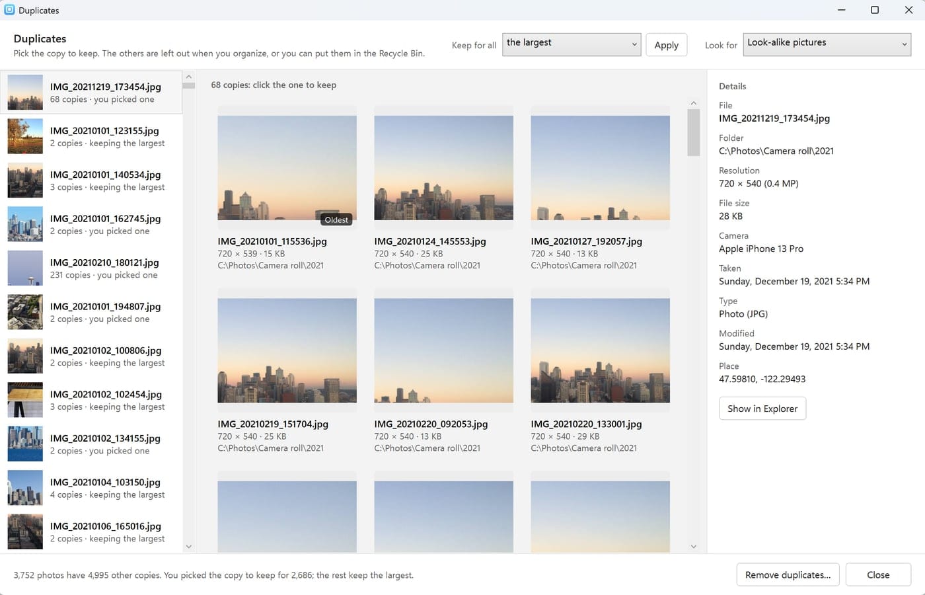Select IMG_20210102_100806.jpg group in list
This screenshot has height=595, width=925.
(91, 356)
